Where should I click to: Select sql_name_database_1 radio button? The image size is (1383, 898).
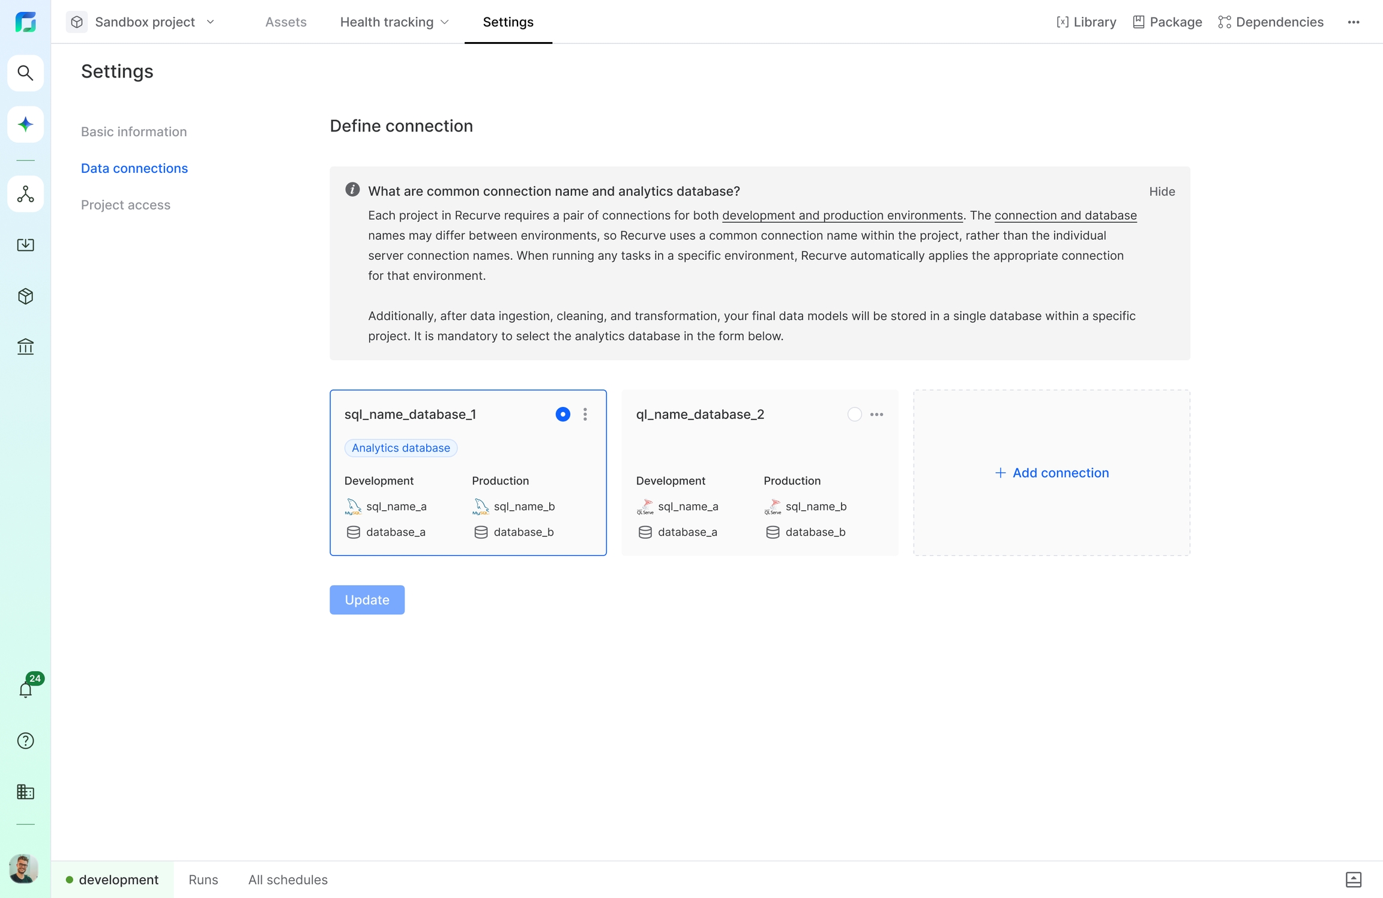coord(562,414)
